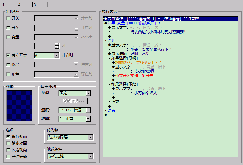Click the 变量 selection field
The height and width of the screenshot is (165, 243).
tap(54, 37)
